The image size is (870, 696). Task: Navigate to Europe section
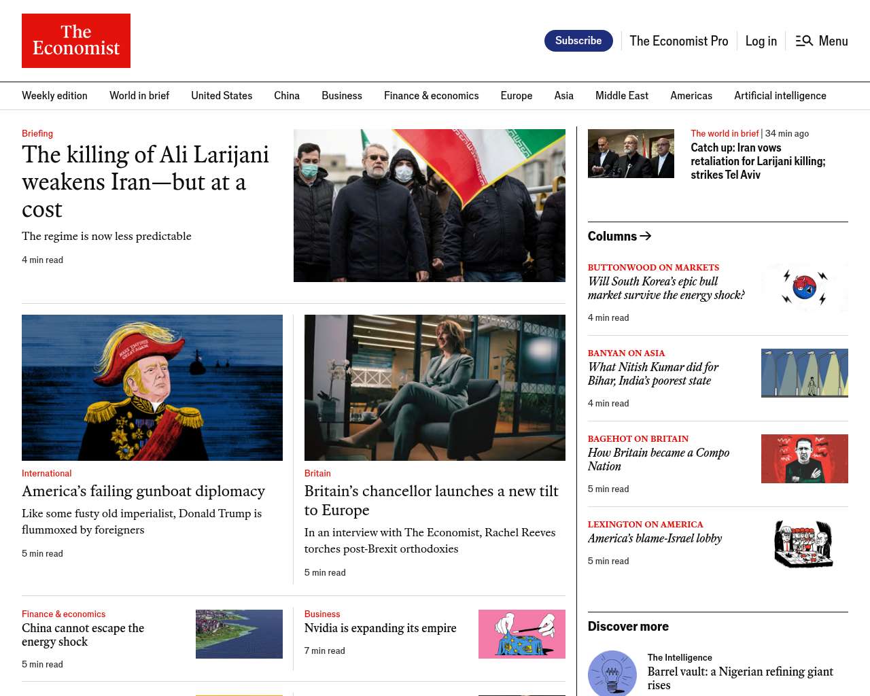[517, 96]
